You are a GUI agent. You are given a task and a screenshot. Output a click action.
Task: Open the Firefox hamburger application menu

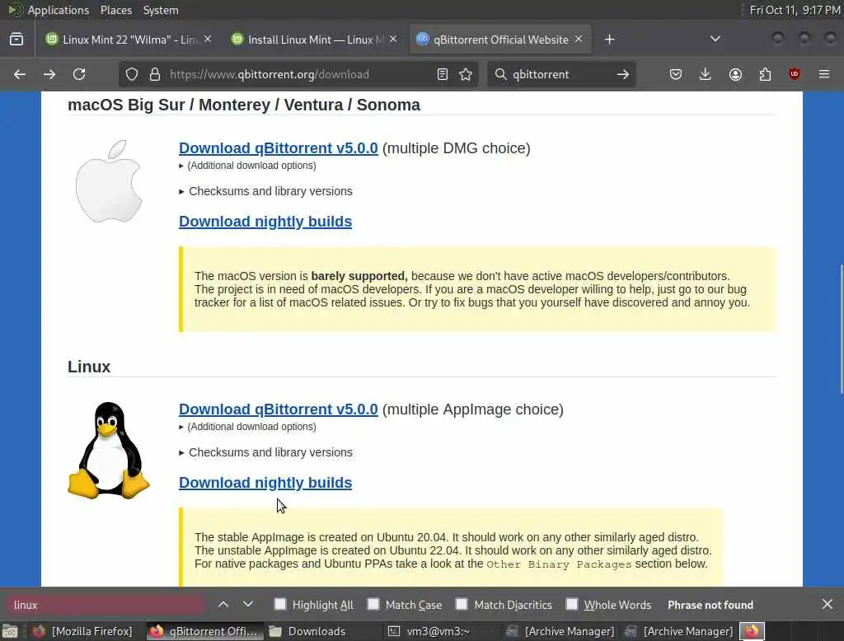[824, 74]
